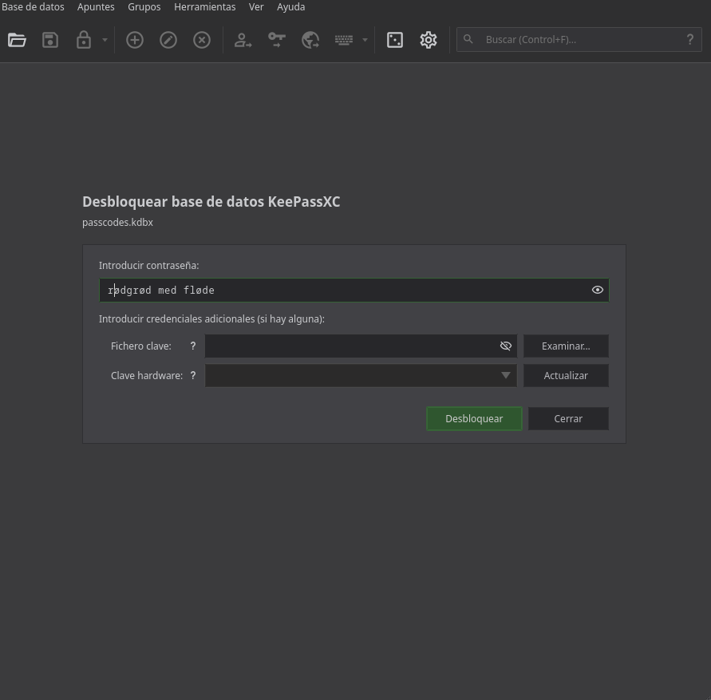The height and width of the screenshot is (700, 711).
Task: Toggle password visibility eye icon
Action: coord(597,290)
